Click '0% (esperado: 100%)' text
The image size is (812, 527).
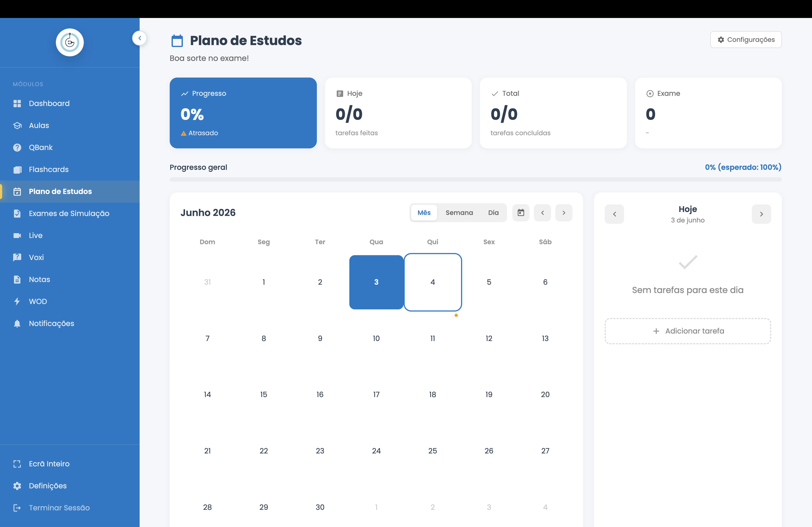pos(743,167)
